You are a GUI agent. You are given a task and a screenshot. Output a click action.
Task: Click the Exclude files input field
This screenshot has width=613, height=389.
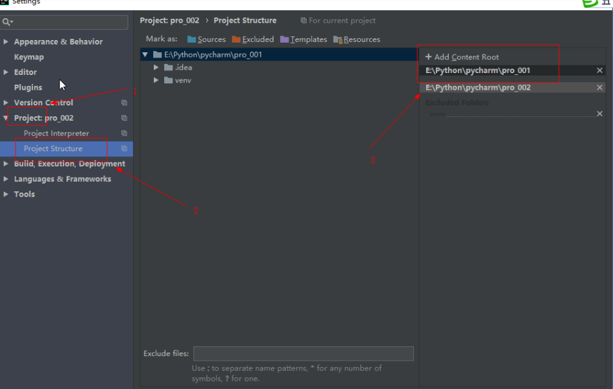303,353
